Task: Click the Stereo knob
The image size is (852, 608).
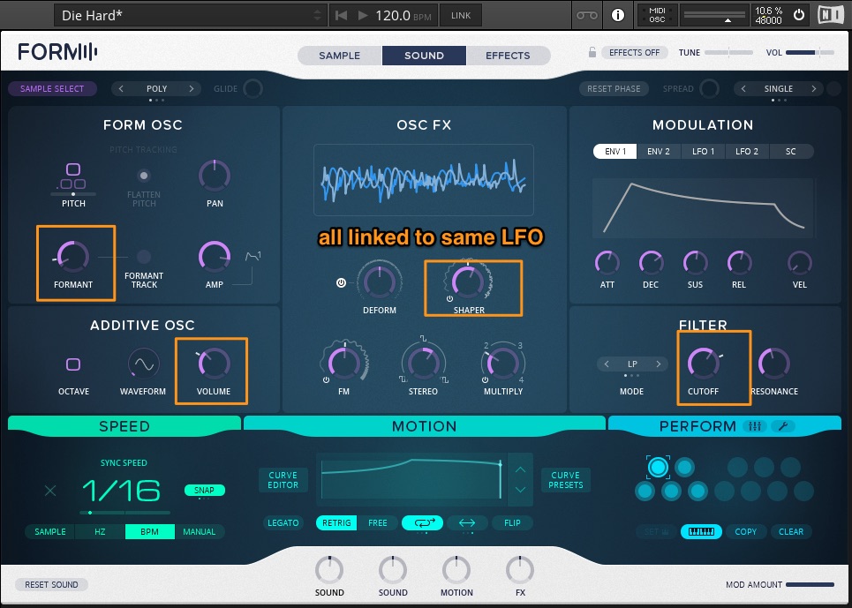Action: coord(423,363)
